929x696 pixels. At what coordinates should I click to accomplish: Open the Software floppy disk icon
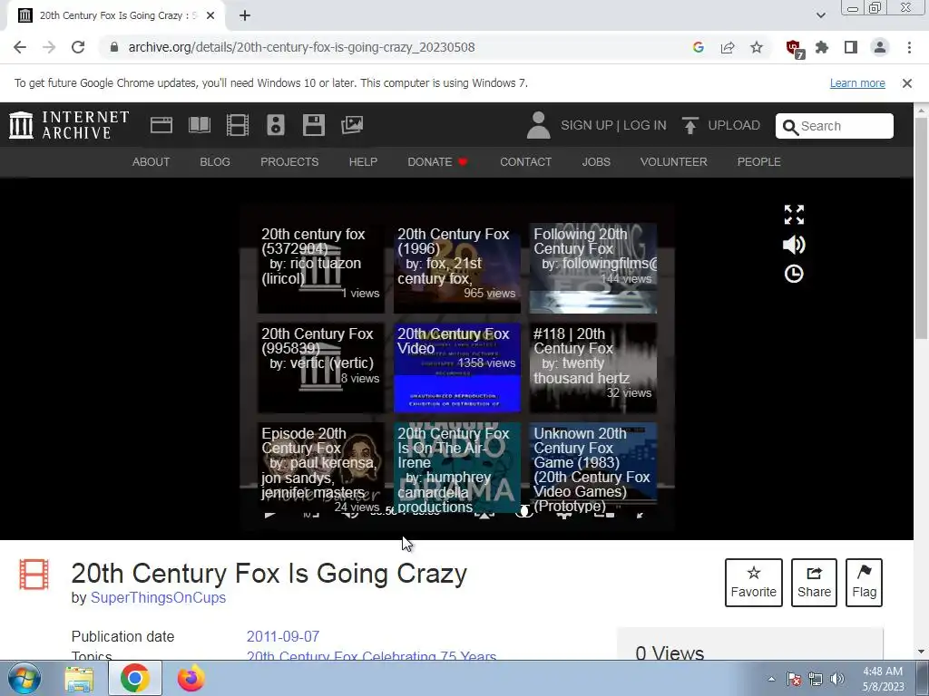(x=313, y=125)
